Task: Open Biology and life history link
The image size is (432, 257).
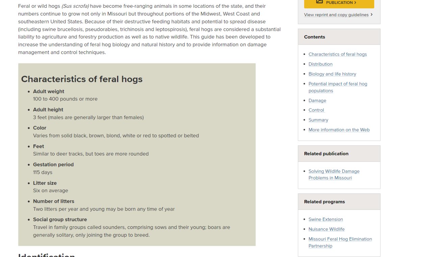Action: click(332, 74)
